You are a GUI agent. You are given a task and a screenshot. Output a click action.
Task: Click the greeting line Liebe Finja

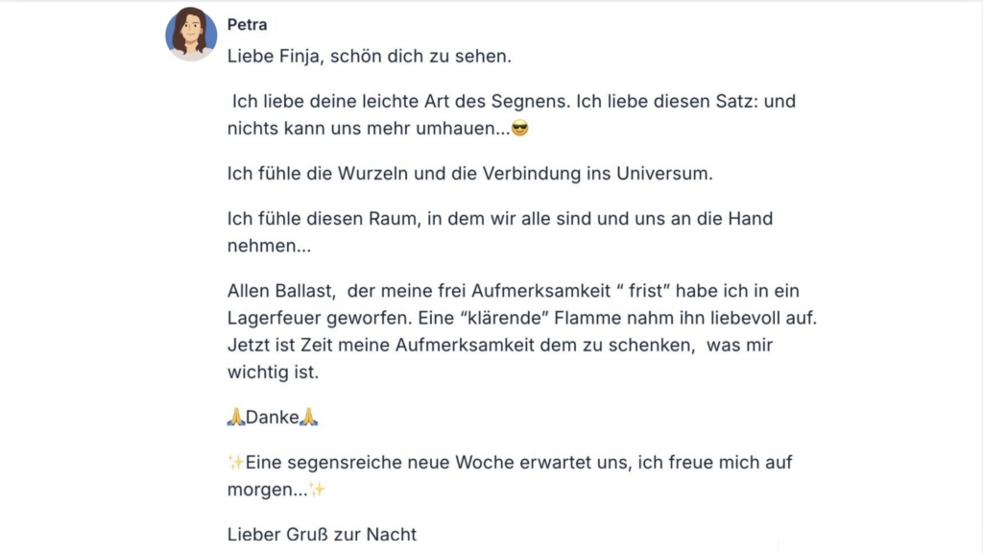pyautogui.click(x=370, y=57)
